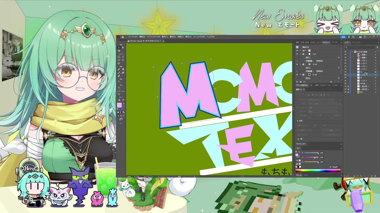380x213 pixels.
Task: Open the notifications bell icon
Action: tap(349, 37)
